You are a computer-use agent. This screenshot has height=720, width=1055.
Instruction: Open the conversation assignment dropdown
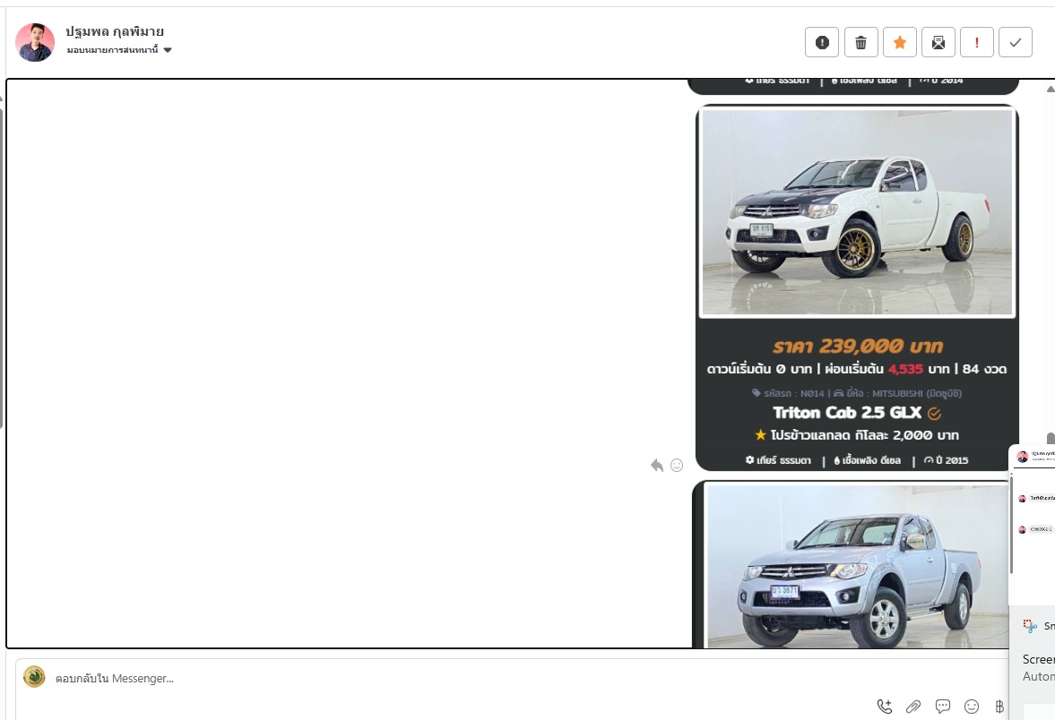(x=119, y=50)
